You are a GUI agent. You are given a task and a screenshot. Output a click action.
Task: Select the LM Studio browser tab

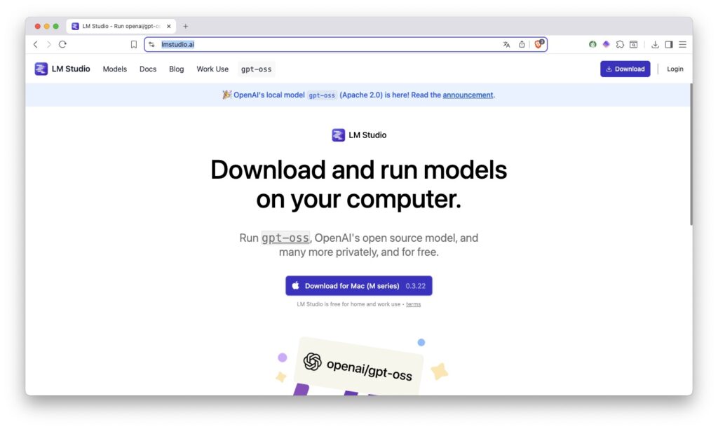121,26
